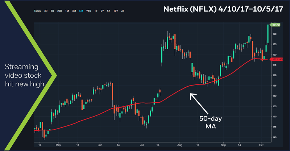
Task: Click the highlighted 6M range
Action: point(81,11)
